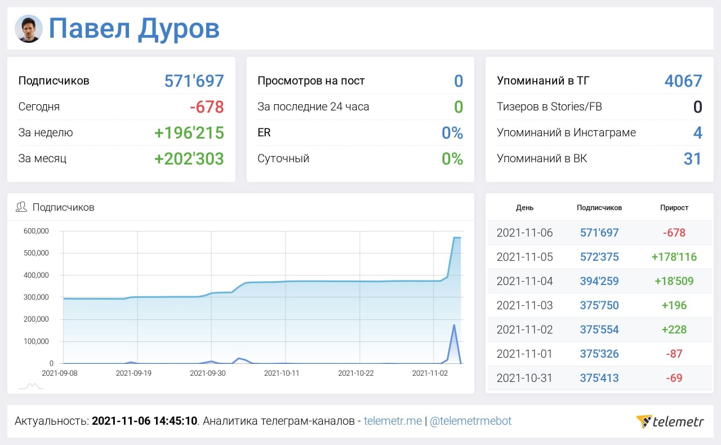This screenshot has height=445, width=721.
Task: Click the "Суточный" label
Action: click(x=283, y=158)
